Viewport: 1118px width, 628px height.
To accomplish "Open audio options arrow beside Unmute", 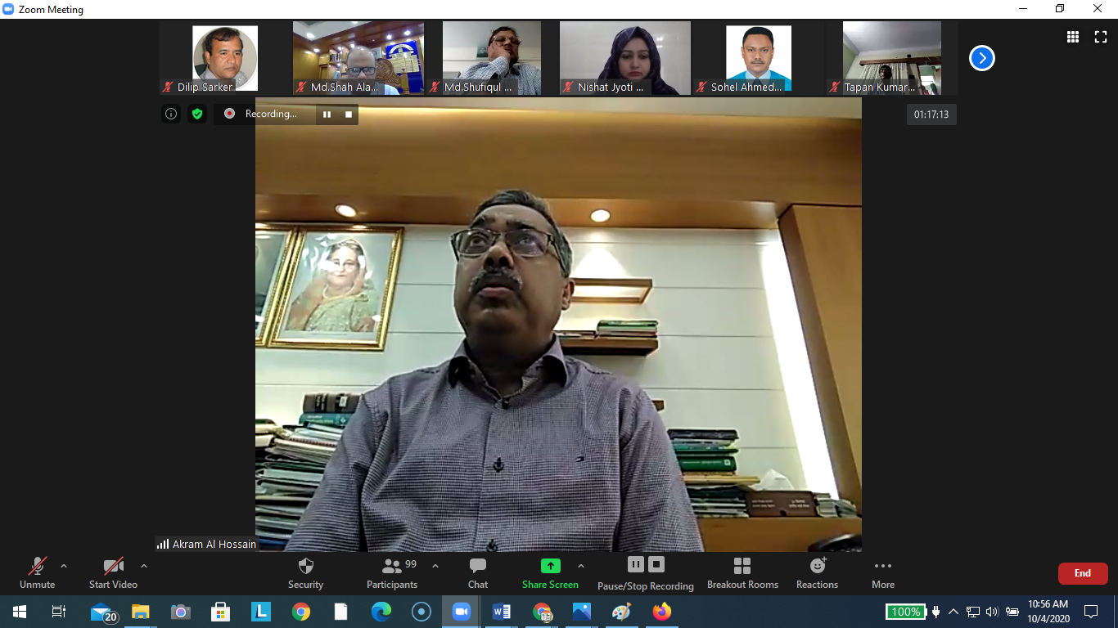I will (x=64, y=566).
